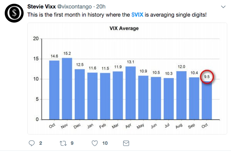231x152 pixels.
Task: Click the November 15.2 bar
Action: [67, 89]
